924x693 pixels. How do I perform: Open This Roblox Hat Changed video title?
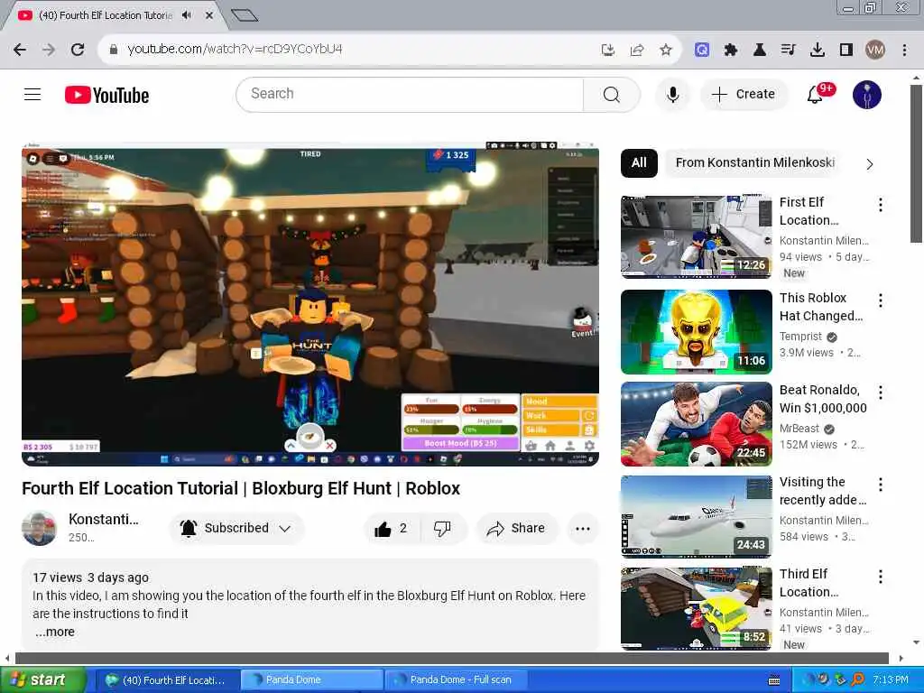[821, 307]
